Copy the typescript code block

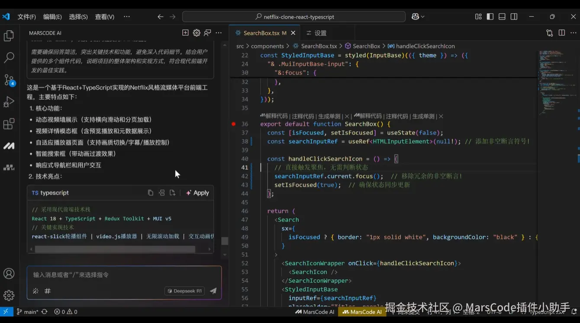[151, 193]
